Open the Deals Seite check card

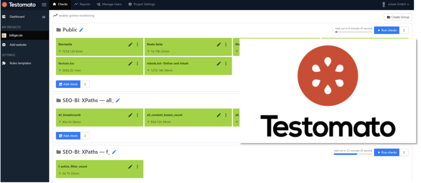tap(188, 47)
